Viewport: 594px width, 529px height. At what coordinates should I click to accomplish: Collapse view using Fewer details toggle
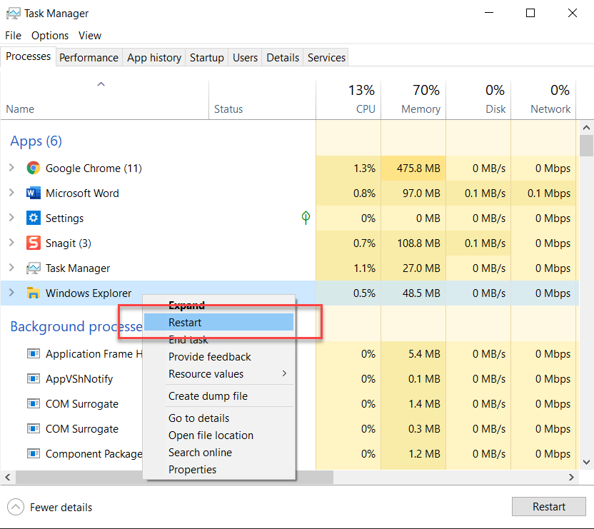point(16,508)
